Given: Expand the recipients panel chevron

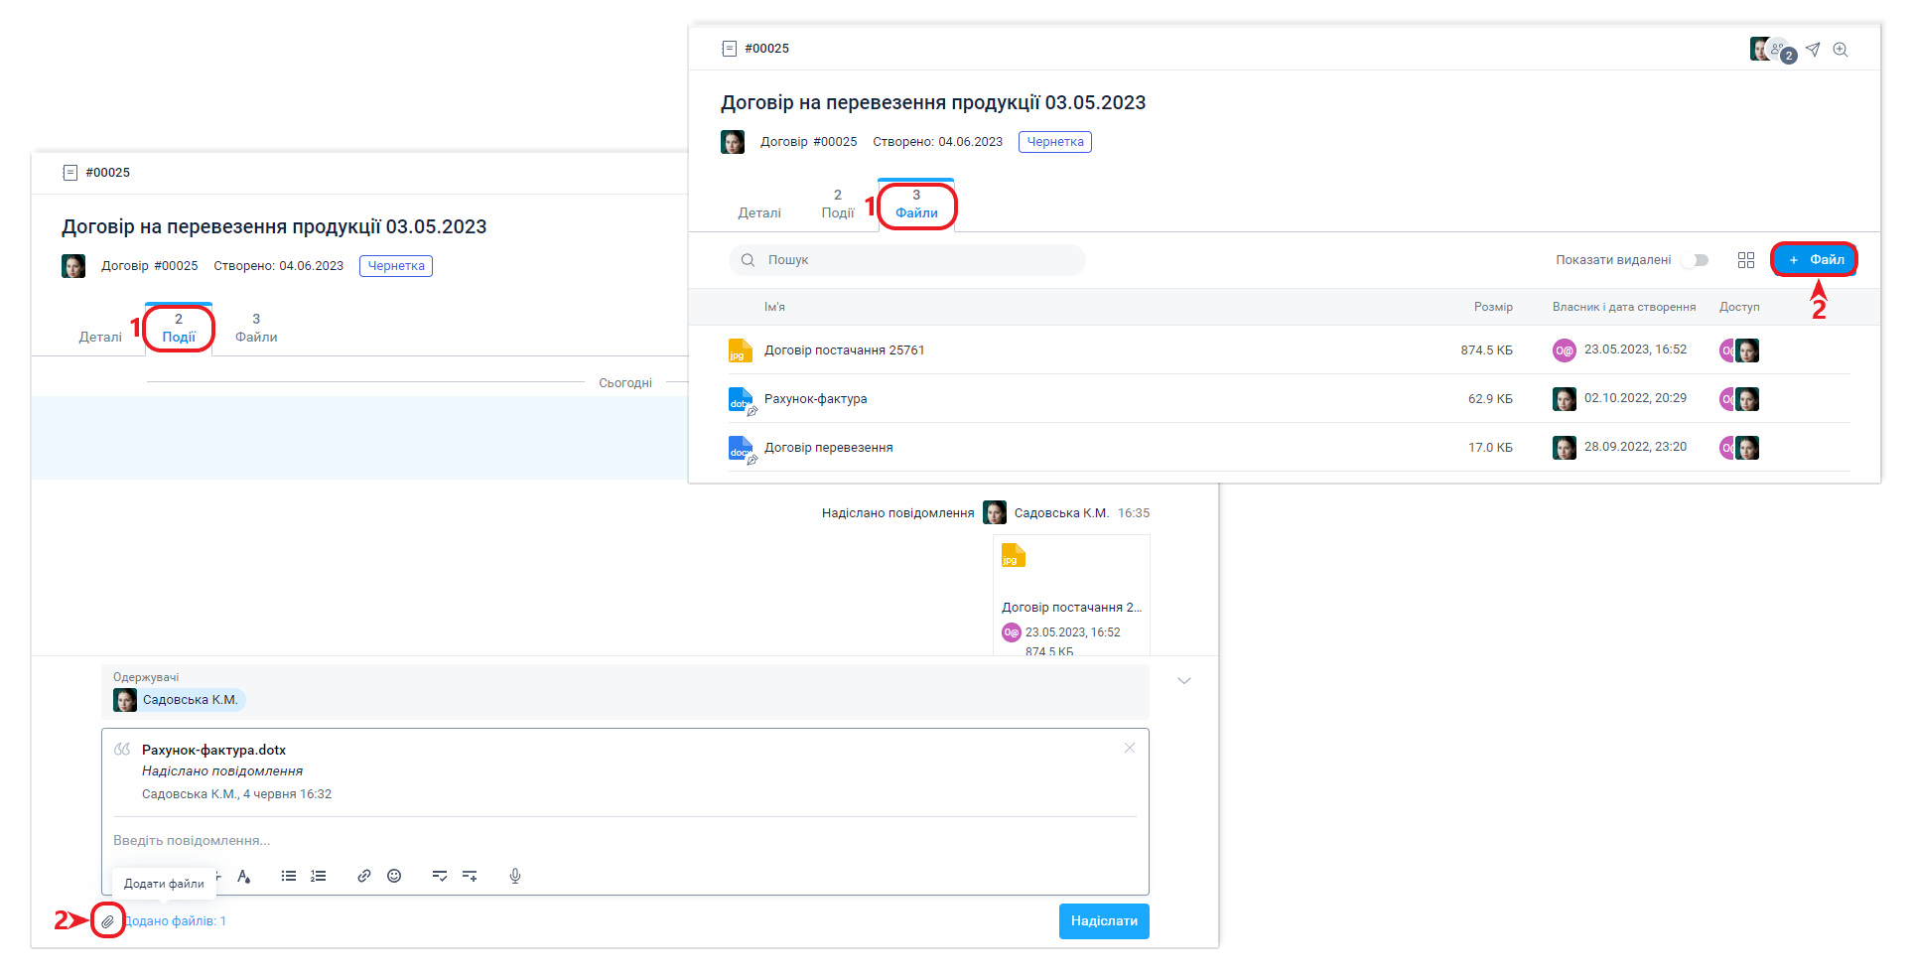Looking at the screenshot, I should 1183,681.
